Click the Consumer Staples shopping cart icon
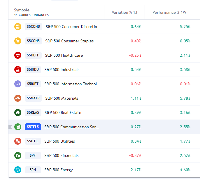200x185 pixels. (18, 41)
